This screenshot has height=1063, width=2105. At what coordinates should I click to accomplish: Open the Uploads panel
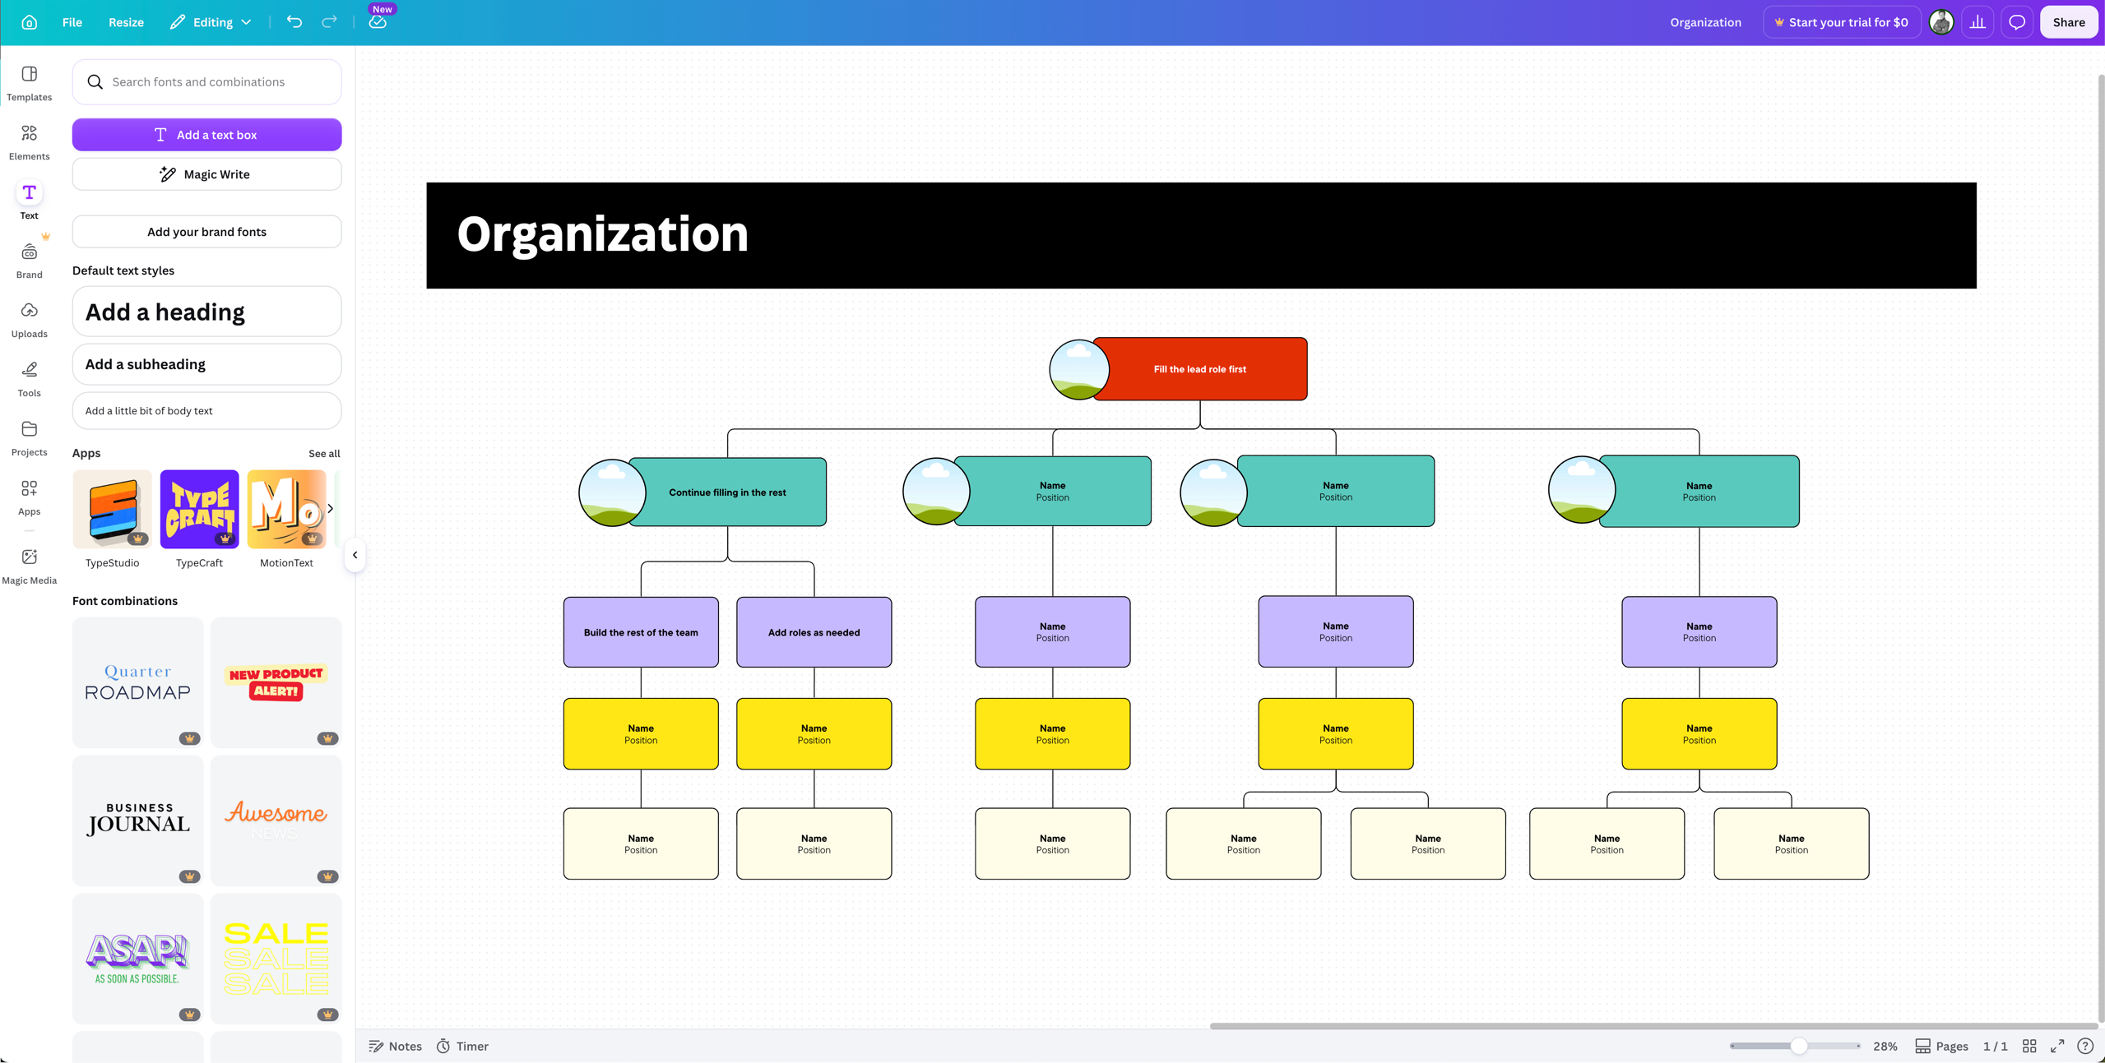(x=30, y=321)
